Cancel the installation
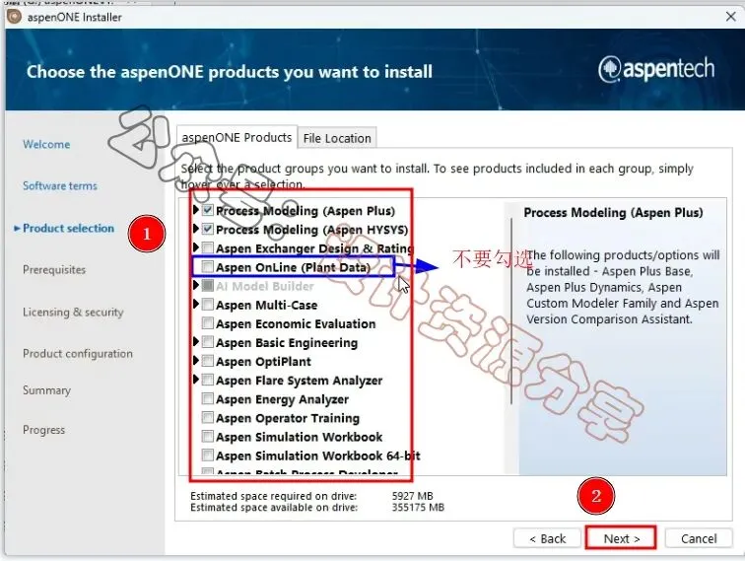 pyautogui.click(x=699, y=538)
